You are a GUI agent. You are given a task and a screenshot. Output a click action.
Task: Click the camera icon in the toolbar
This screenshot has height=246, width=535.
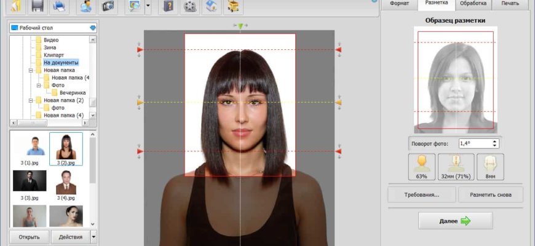point(108,7)
